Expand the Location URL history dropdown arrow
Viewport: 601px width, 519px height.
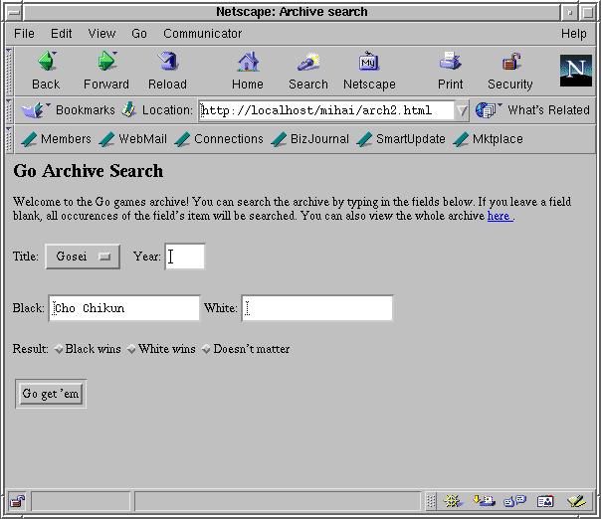[x=462, y=110]
